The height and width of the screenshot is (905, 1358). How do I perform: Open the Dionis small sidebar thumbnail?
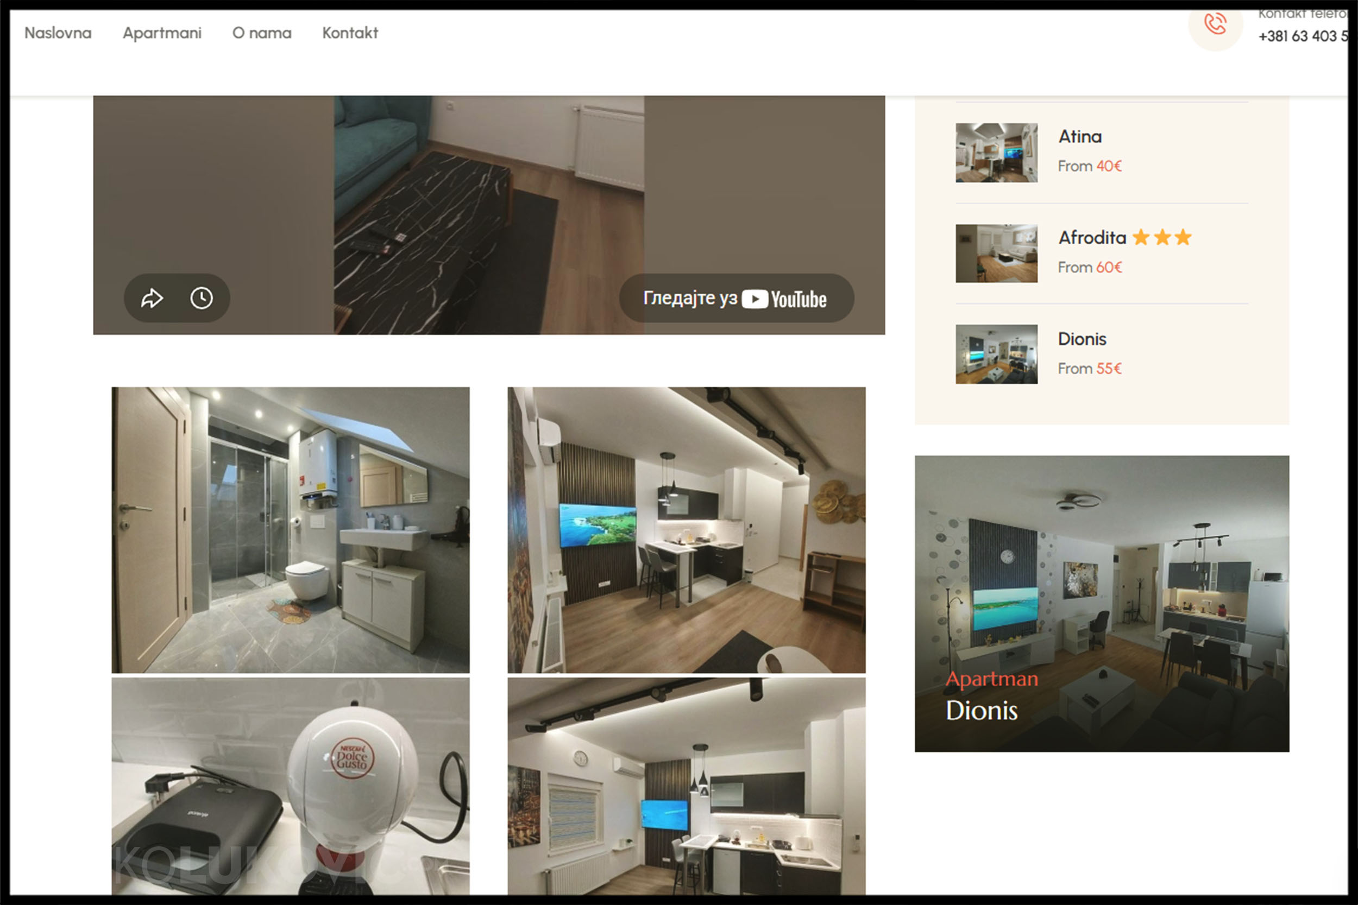pyautogui.click(x=996, y=354)
